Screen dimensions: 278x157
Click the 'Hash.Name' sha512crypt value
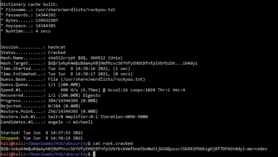click(x=85, y=58)
